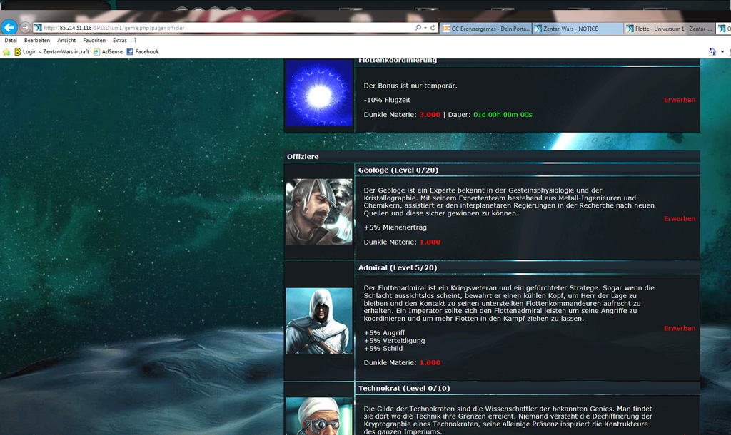Image resolution: width=731 pixels, height=435 pixels.
Task: Click the Admiral hooded figure portrait
Action: (319, 321)
